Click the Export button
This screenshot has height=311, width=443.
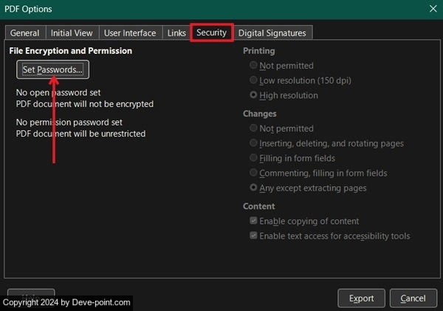[362, 298]
